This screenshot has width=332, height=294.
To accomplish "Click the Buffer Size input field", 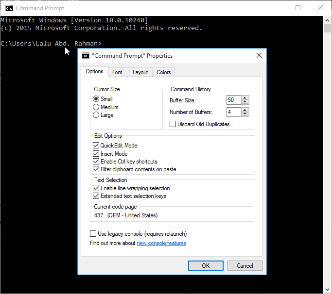I will (234, 100).
